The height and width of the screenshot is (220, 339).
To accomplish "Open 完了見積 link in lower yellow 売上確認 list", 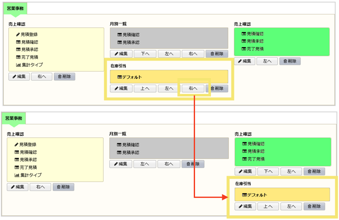I will (x=28, y=167).
